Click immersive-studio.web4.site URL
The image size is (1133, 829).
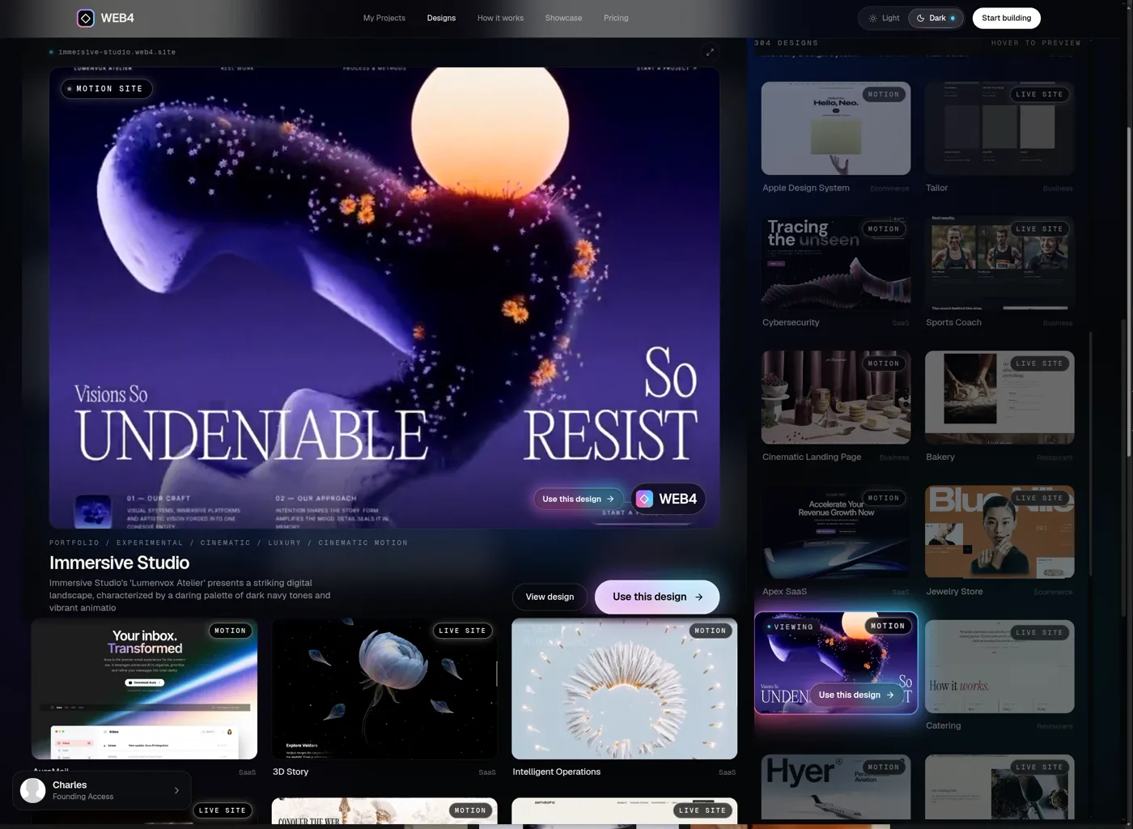pyautogui.click(x=117, y=52)
